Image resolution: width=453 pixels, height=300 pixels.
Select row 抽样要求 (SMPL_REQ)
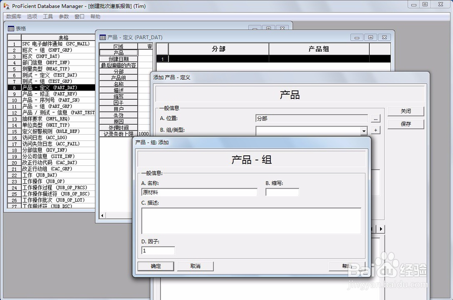tap(58, 119)
